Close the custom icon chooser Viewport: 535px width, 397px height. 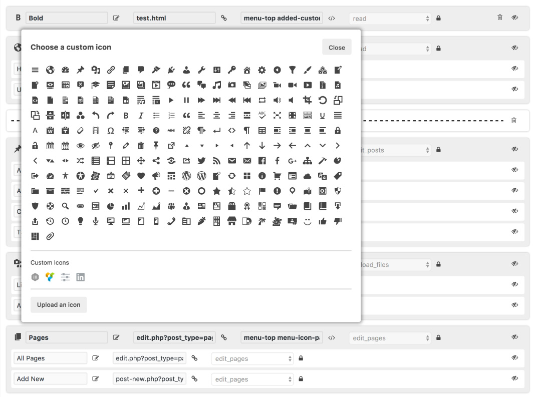coord(337,47)
